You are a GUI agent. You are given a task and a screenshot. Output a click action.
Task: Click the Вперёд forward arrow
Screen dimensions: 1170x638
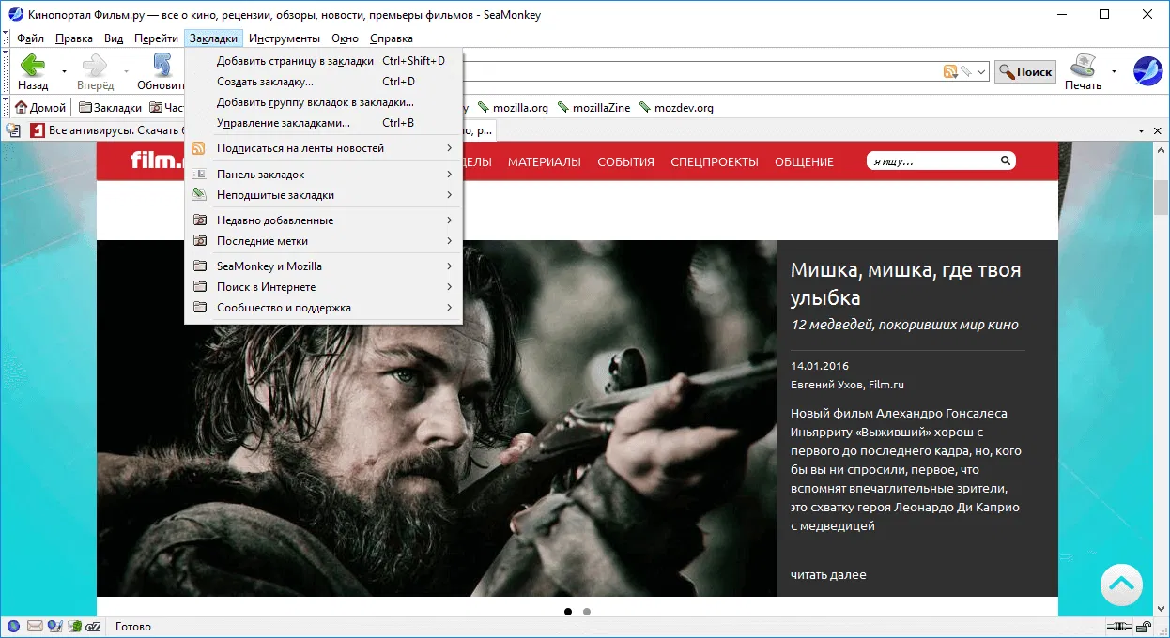tap(95, 71)
